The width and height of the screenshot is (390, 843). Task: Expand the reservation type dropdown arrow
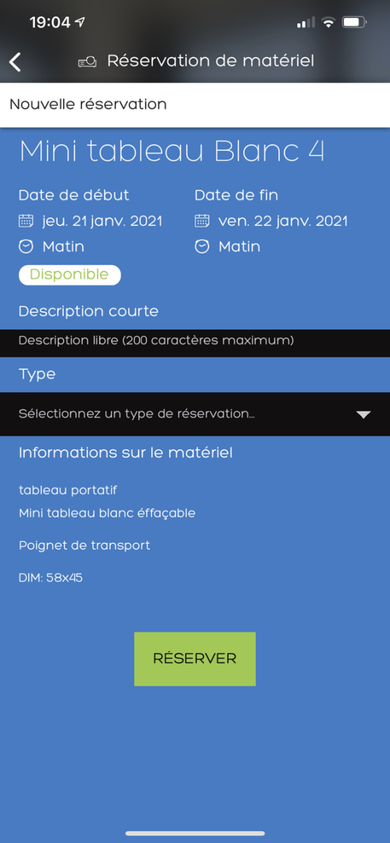point(363,414)
